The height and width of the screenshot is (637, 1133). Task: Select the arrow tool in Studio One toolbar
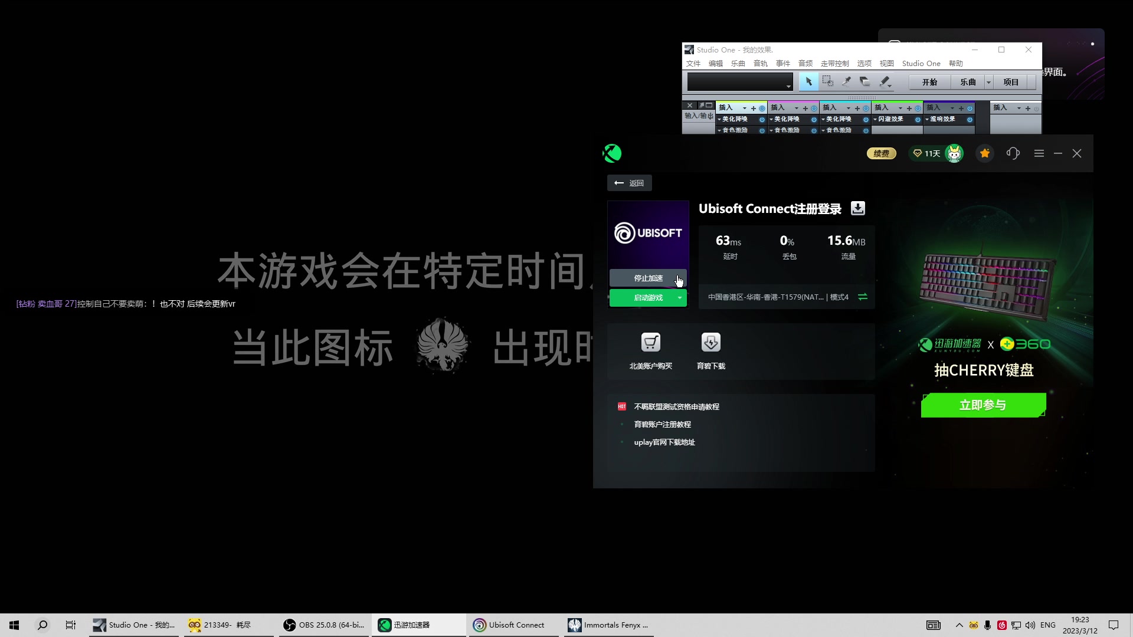809,81
